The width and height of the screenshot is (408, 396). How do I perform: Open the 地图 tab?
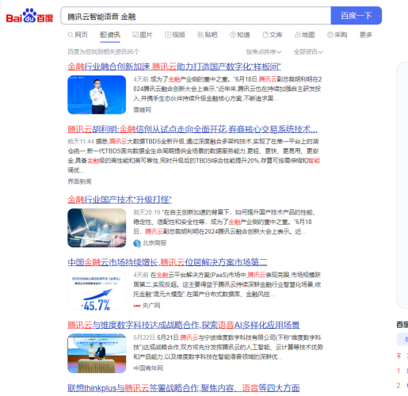[305, 35]
